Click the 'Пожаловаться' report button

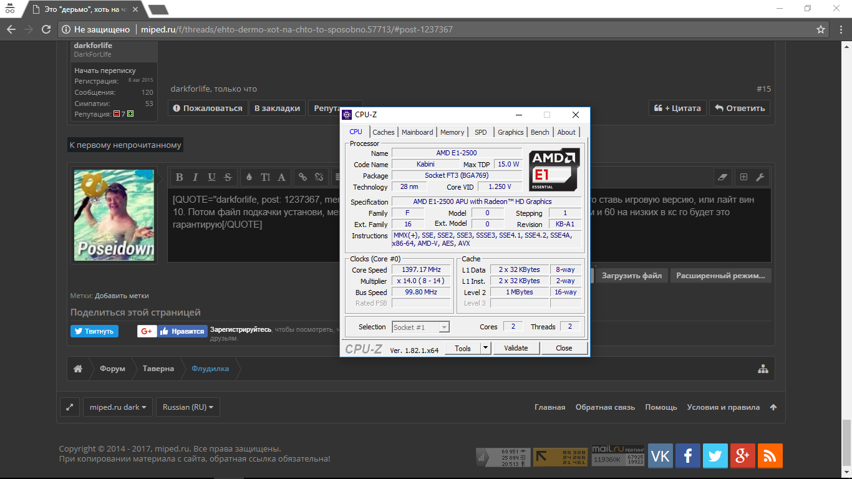pyautogui.click(x=208, y=108)
